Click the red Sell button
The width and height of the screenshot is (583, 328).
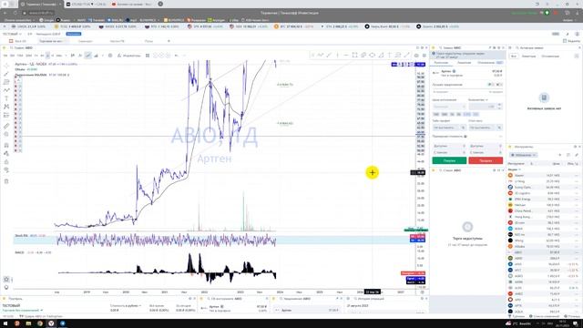click(486, 160)
